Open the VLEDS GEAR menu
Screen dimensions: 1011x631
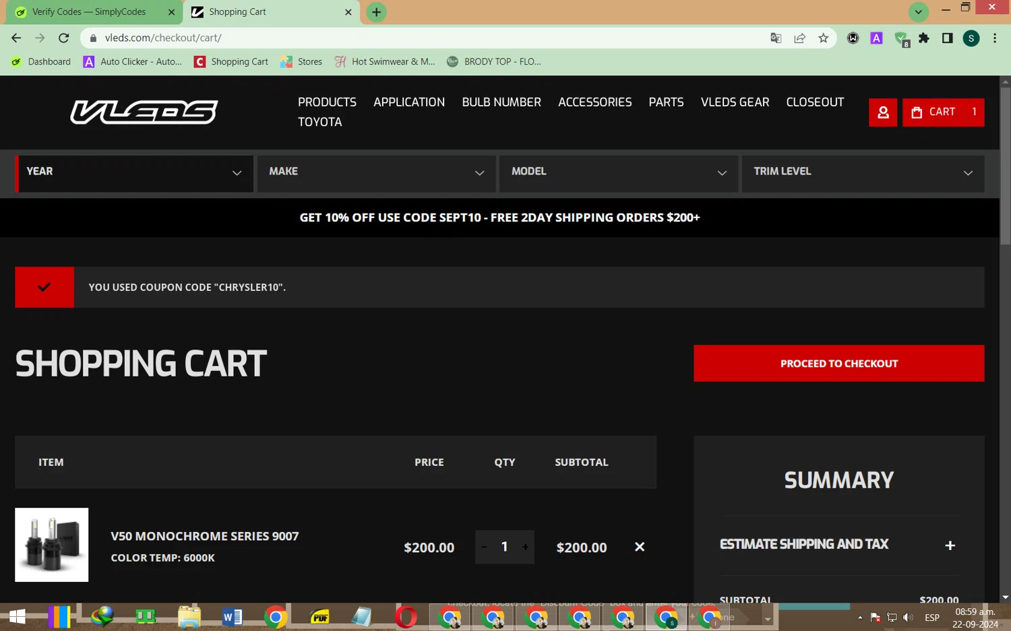[x=735, y=102]
